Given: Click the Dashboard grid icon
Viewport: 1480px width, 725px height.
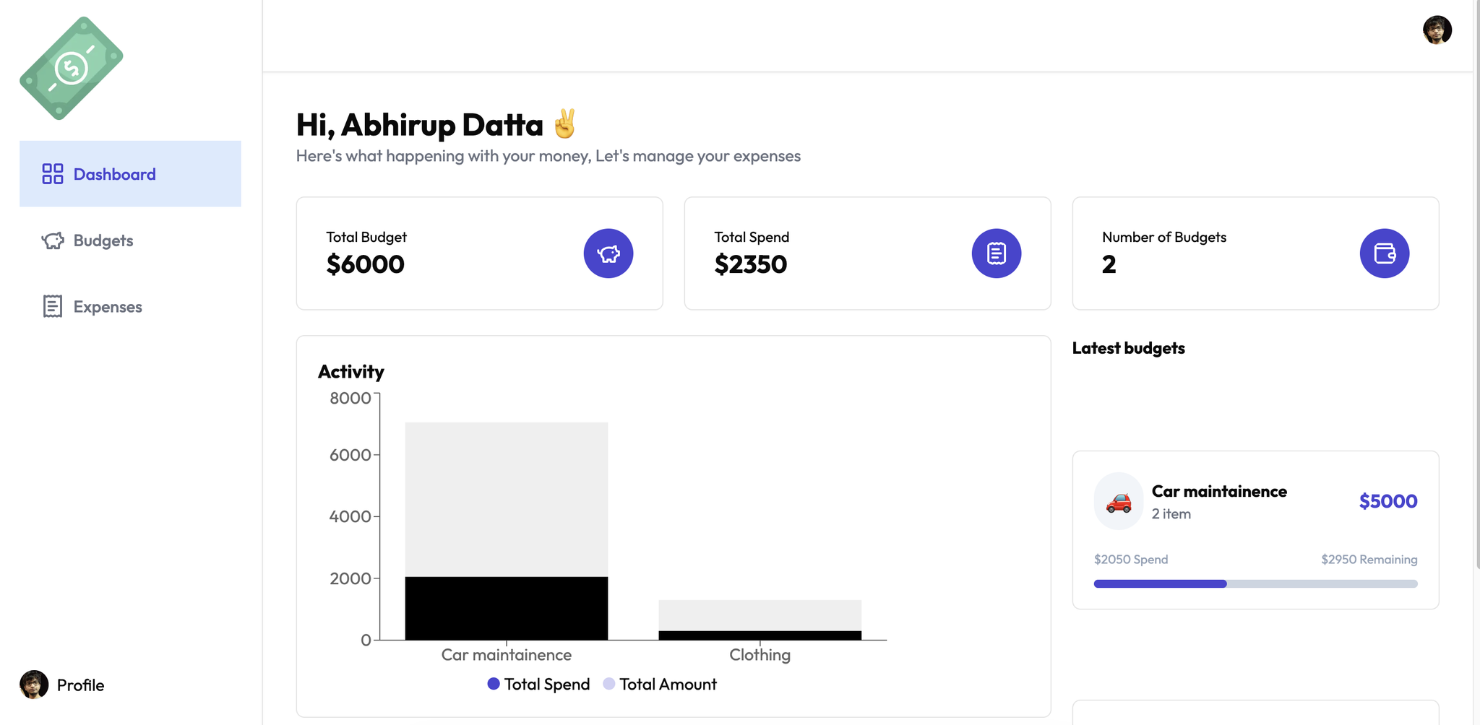Looking at the screenshot, I should (53, 174).
